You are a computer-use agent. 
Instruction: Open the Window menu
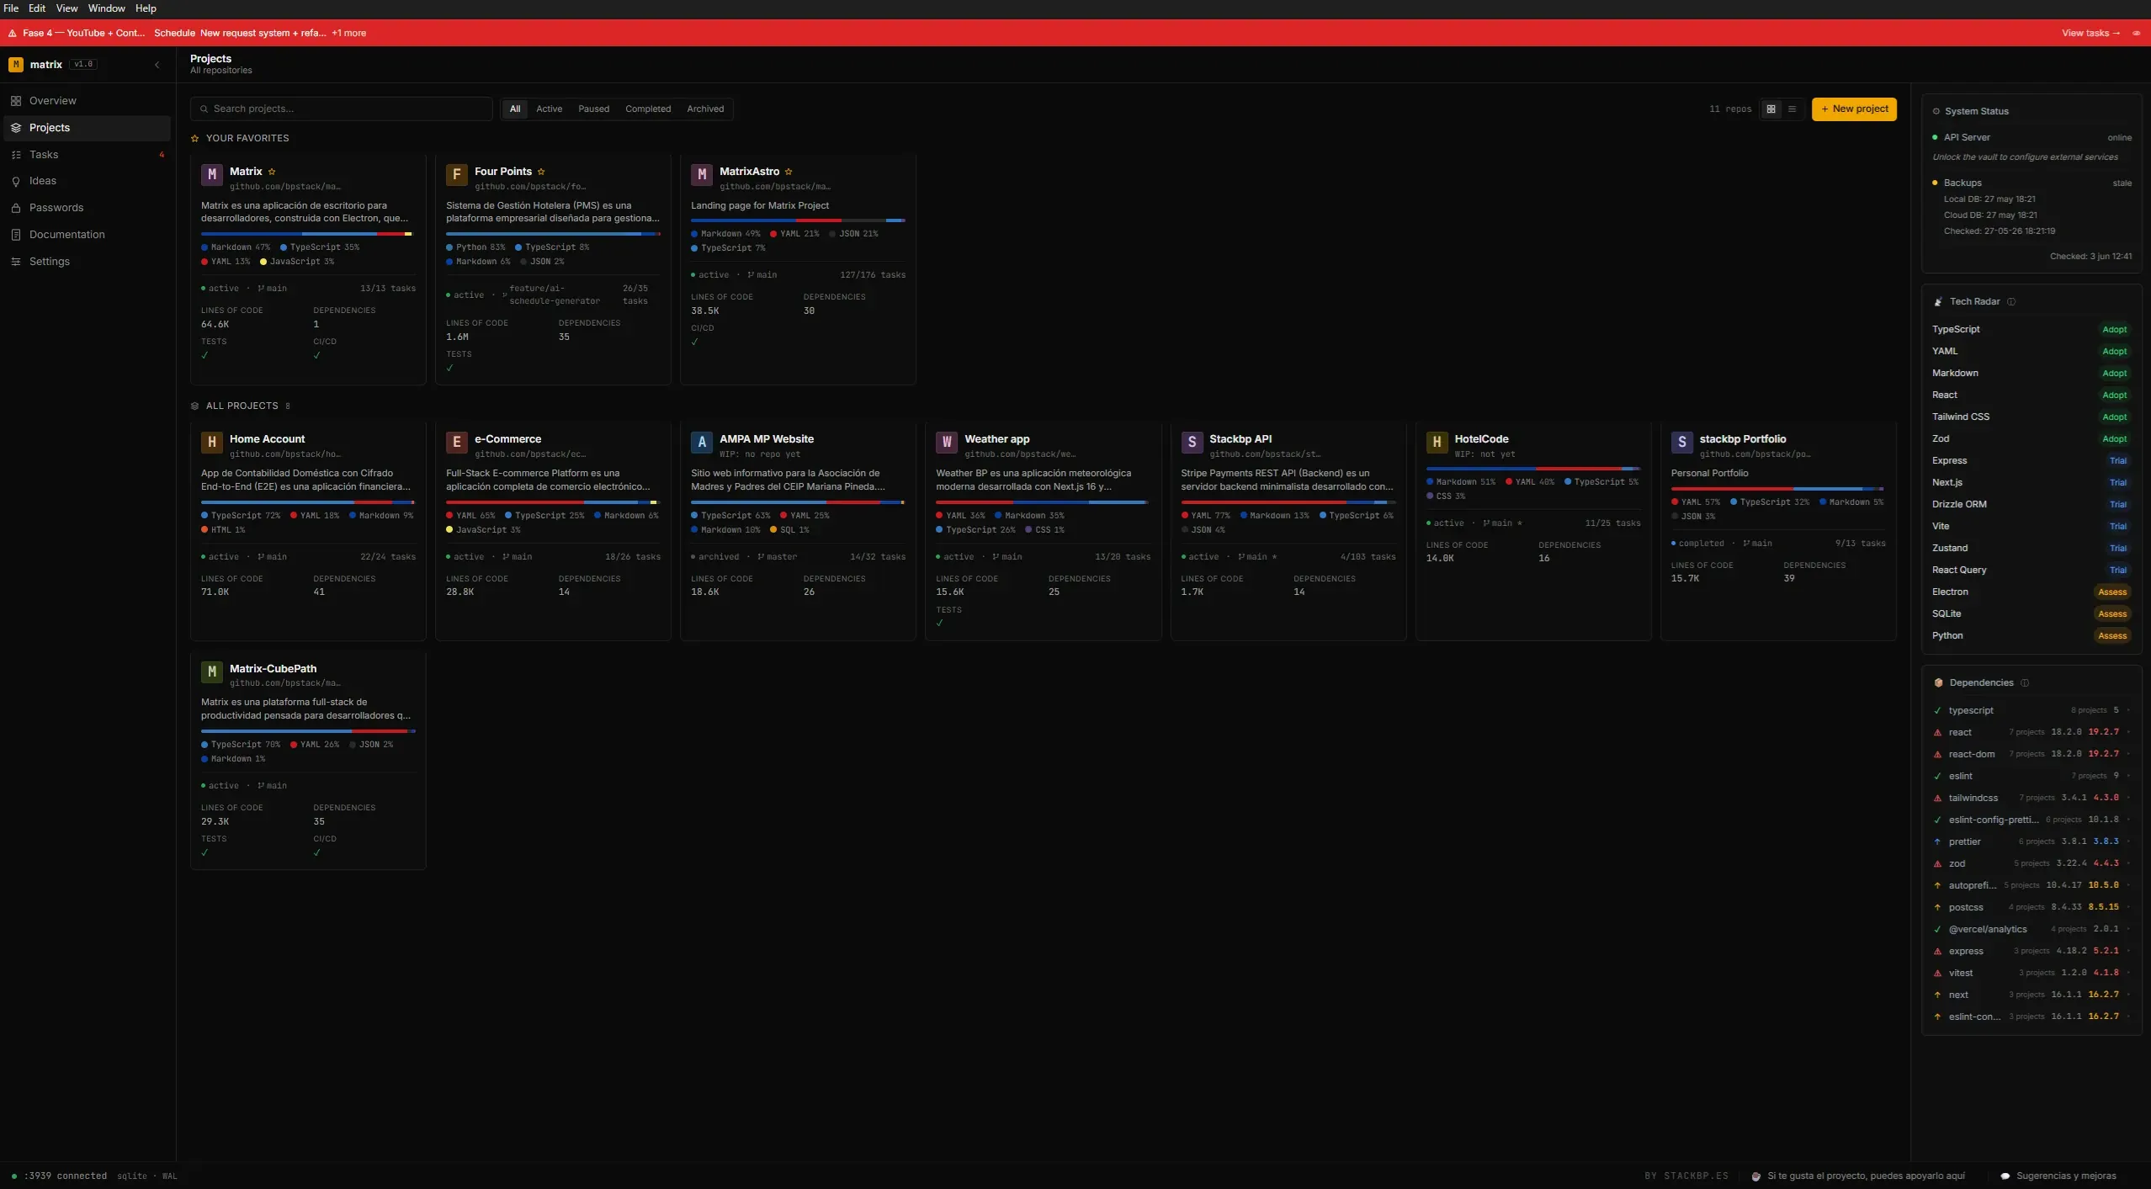[x=107, y=8]
